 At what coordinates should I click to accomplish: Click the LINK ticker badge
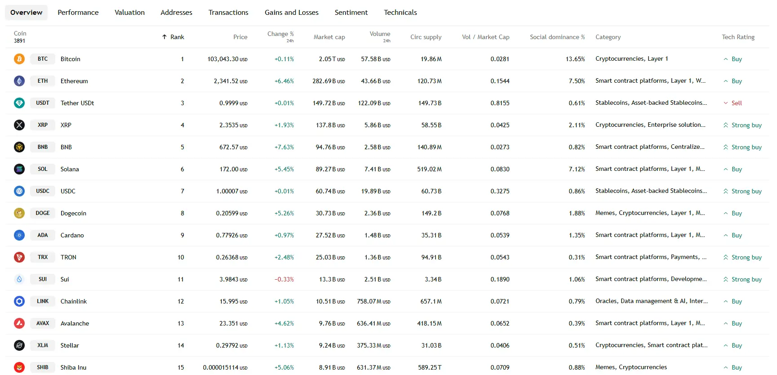(x=43, y=301)
